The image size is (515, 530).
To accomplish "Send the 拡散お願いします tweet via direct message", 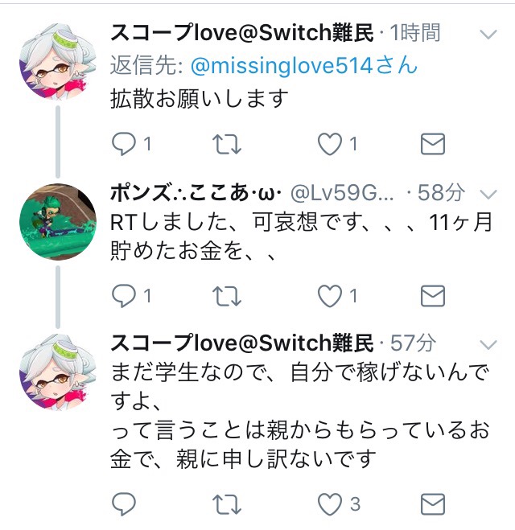I will (x=432, y=144).
